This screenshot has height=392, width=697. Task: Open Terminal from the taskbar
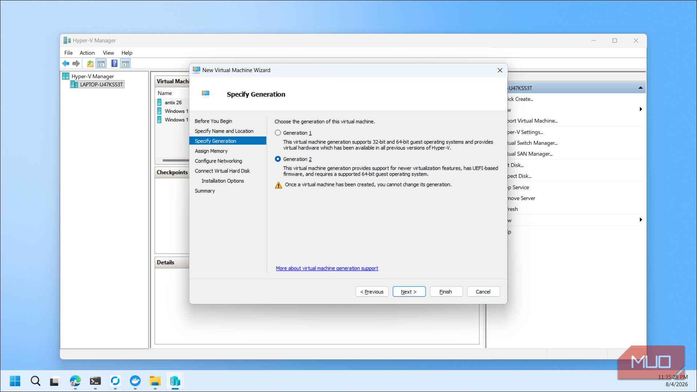click(x=95, y=381)
